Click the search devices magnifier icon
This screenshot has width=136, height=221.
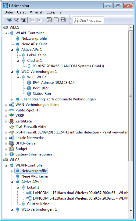[16, 20]
